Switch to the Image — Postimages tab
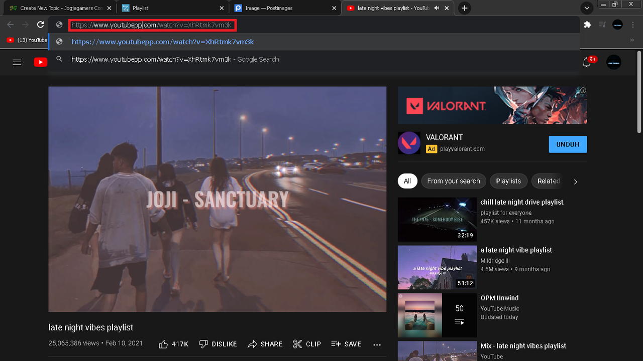The height and width of the screenshot is (361, 643). pos(285,8)
